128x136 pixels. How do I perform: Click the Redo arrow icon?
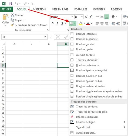pos(25,4)
